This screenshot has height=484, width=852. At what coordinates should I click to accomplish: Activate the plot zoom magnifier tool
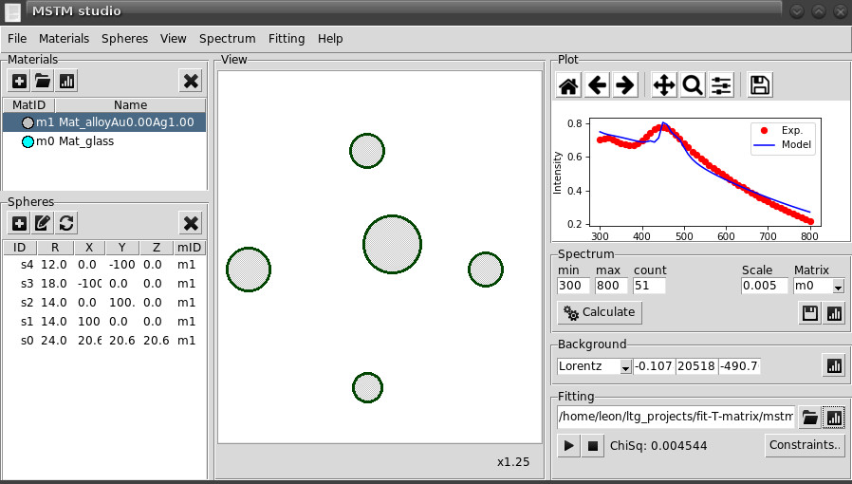(x=693, y=85)
